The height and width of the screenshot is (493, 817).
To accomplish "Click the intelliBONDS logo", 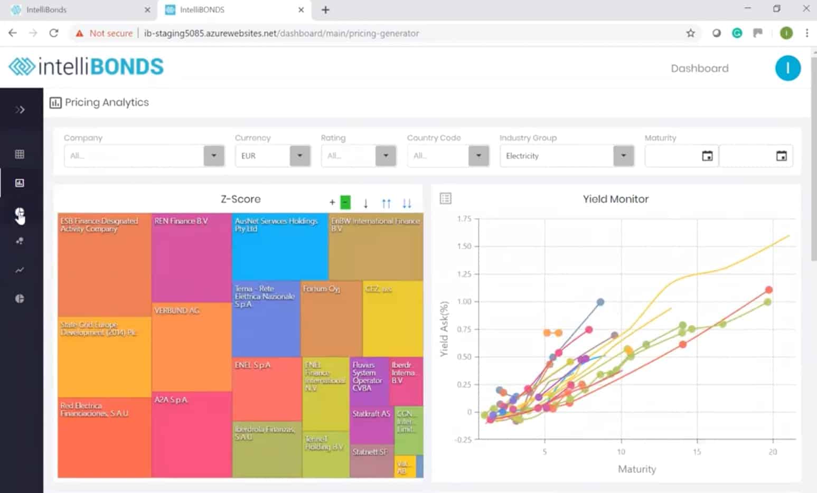I will click(x=86, y=67).
